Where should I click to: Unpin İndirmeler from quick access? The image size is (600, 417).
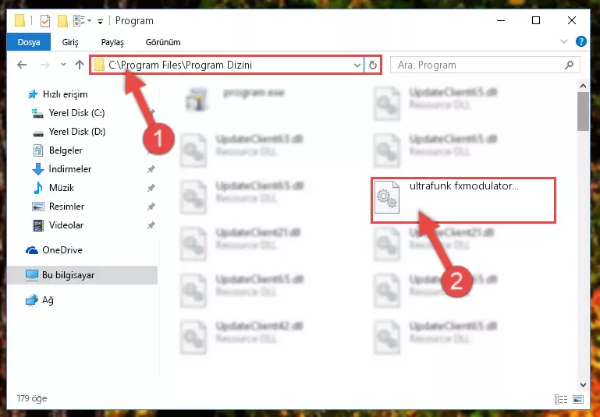[x=151, y=169]
